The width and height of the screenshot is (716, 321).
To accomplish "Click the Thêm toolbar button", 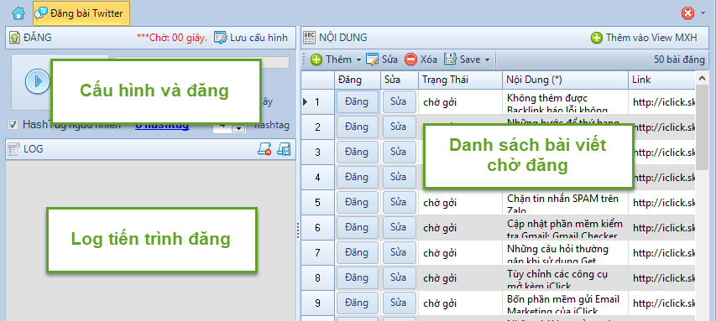I will pos(331,60).
